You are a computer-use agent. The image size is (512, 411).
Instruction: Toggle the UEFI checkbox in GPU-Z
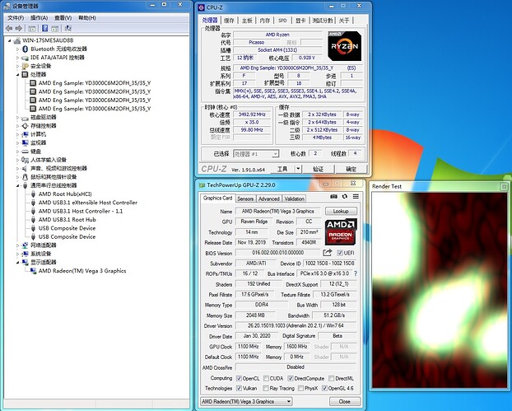coord(340,253)
